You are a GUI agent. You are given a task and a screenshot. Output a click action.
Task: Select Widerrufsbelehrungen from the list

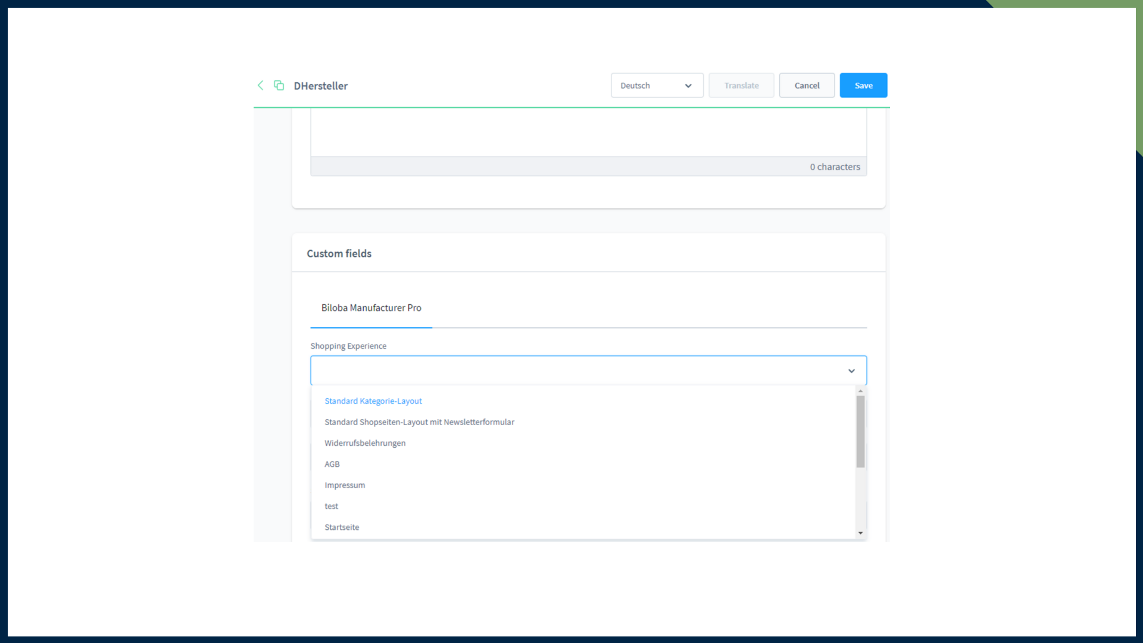click(x=365, y=443)
